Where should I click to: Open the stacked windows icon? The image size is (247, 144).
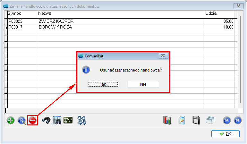coord(210,121)
